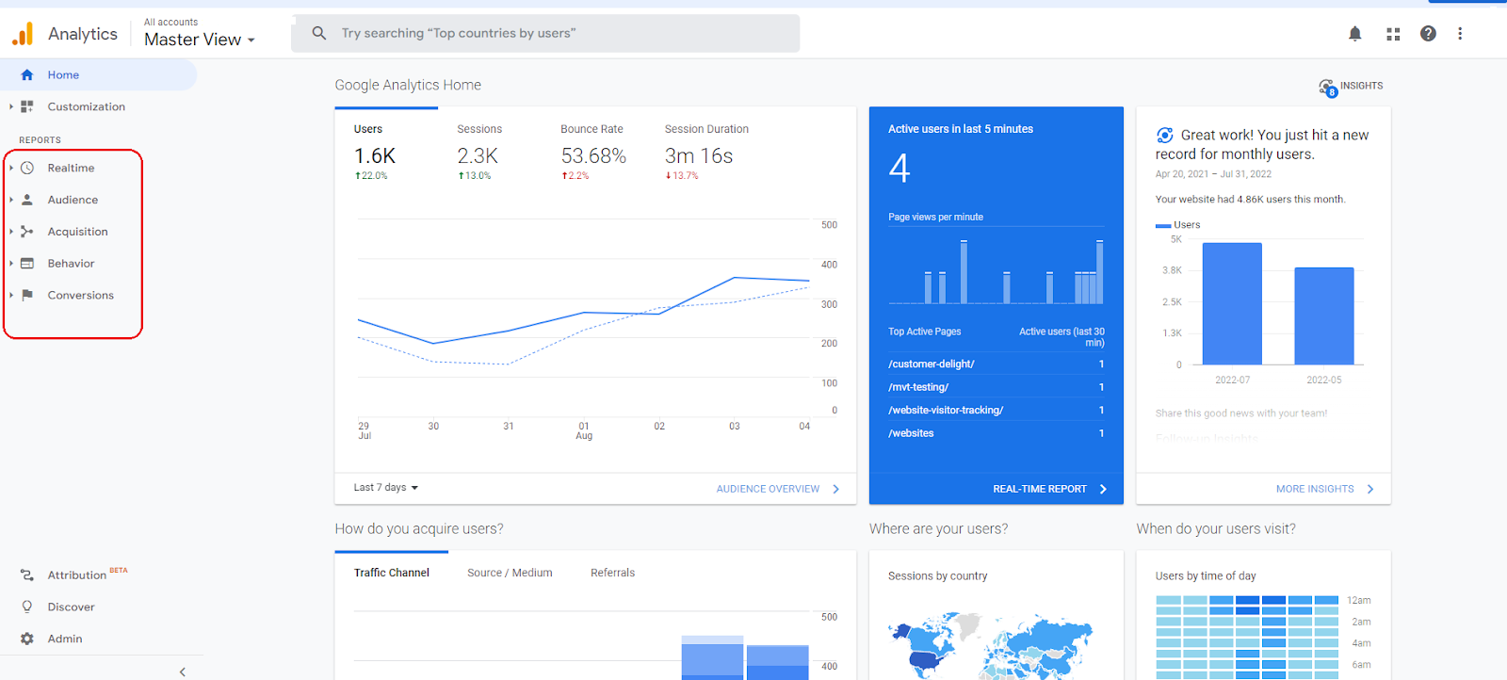Click the Audience person icon
1507x680 pixels.
coord(27,200)
